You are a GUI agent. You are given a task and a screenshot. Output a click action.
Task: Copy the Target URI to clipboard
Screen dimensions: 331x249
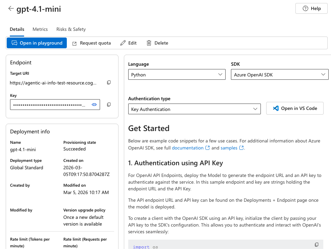[109, 82]
